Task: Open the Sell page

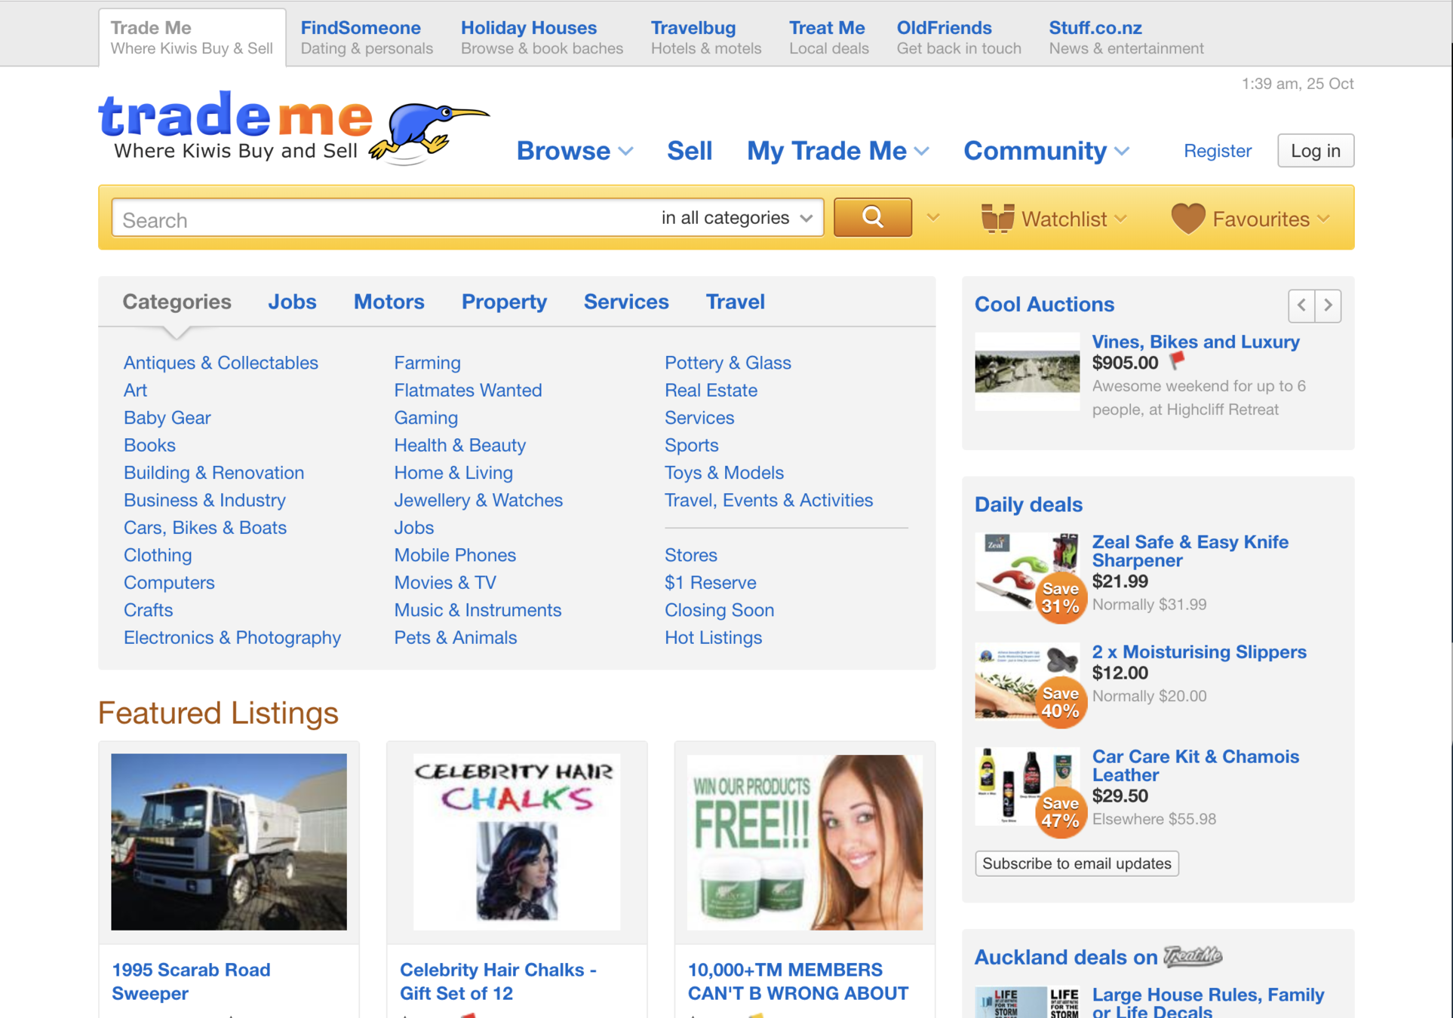Action: click(690, 151)
